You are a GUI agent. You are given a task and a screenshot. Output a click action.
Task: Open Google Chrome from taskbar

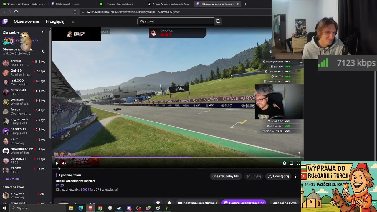click(100, 208)
